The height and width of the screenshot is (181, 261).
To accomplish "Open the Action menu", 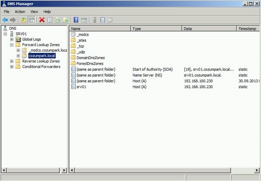I will [x=20, y=12].
